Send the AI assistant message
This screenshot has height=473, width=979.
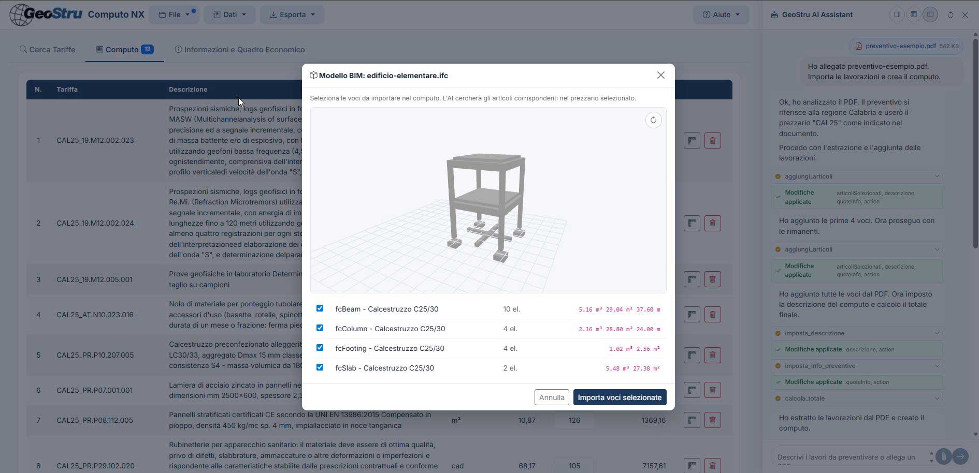tap(960, 456)
